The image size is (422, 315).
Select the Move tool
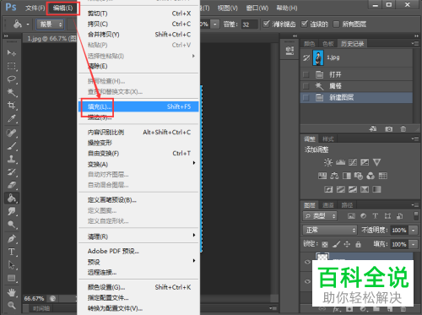[x=12, y=52]
